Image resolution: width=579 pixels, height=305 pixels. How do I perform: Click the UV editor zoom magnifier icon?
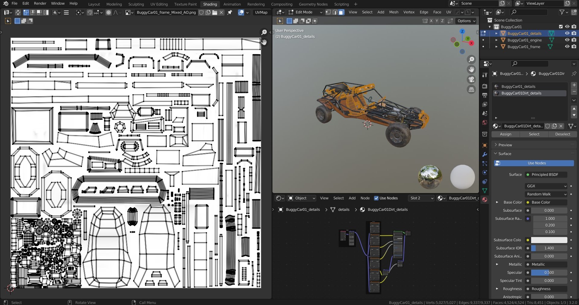pyautogui.click(x=264, y=32)
